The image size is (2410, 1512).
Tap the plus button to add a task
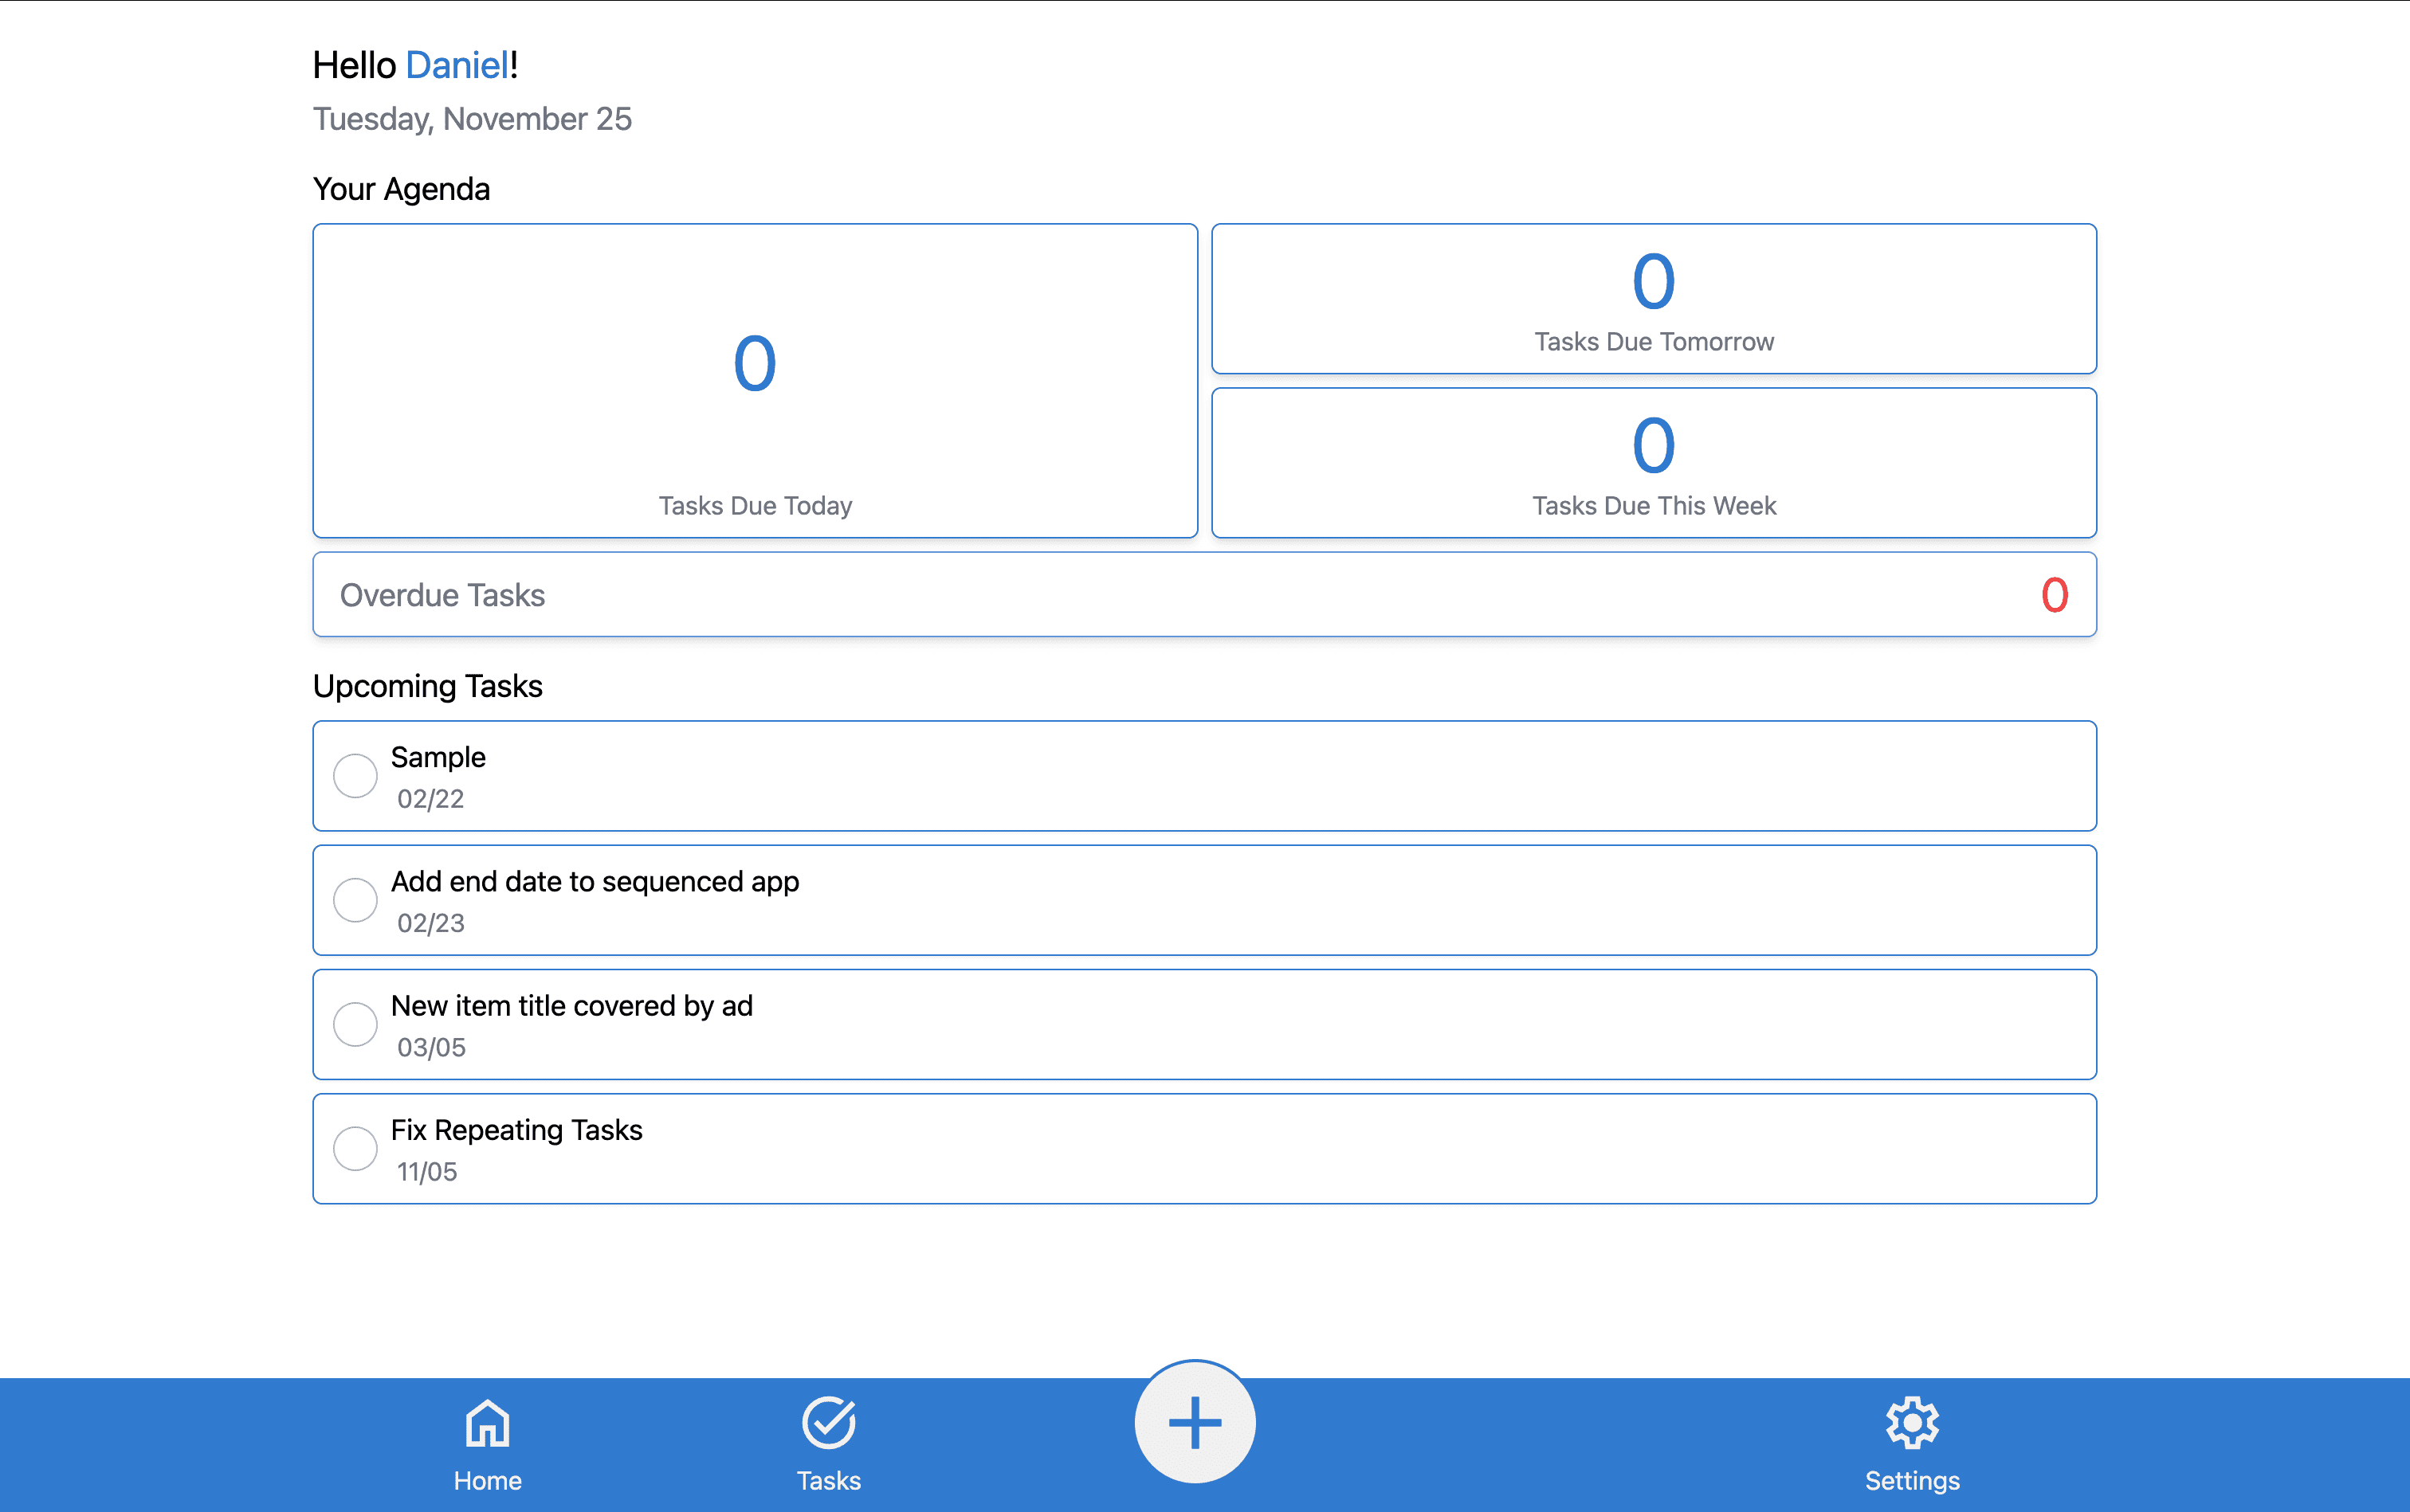[1196, 1421]
